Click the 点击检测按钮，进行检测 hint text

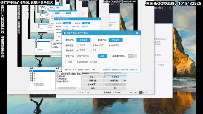pyautogui.click(x=87, y=62)
